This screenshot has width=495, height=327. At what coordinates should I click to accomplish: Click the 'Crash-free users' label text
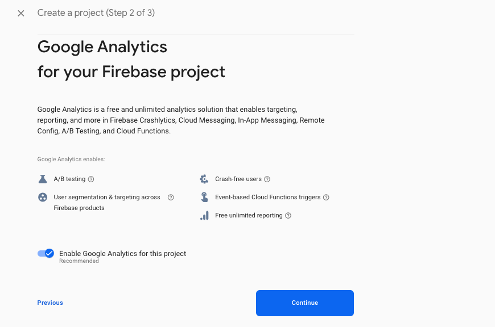click(x=238, y=179)
